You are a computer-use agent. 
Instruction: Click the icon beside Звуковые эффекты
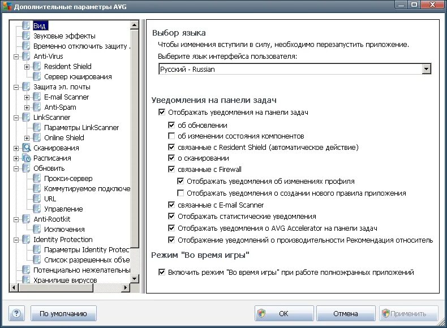point(26,36)
